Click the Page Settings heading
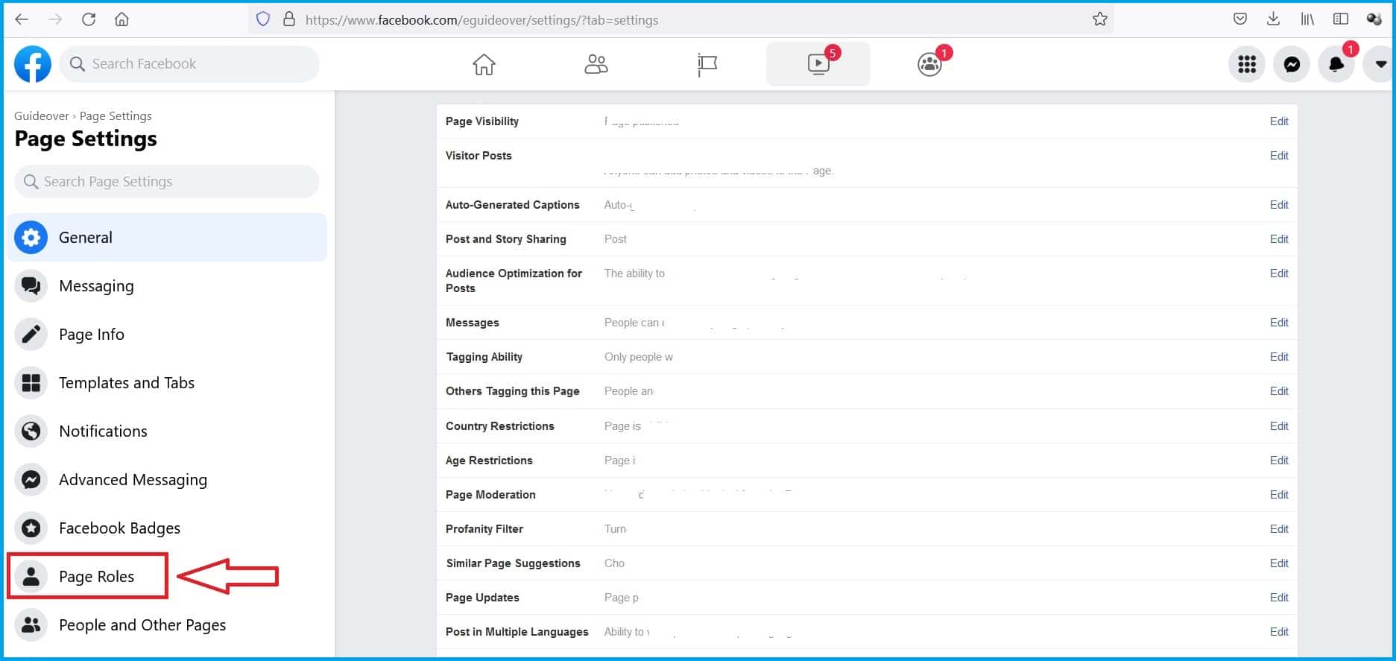This screenshot has height=661, width=1396. 86,139
